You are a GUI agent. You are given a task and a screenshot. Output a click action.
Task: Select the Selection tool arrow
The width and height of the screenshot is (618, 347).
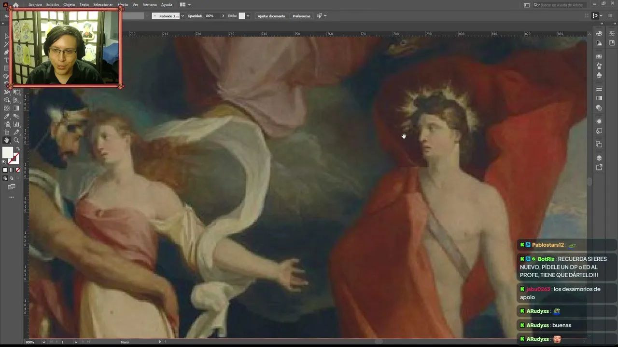tap(7, 36)
